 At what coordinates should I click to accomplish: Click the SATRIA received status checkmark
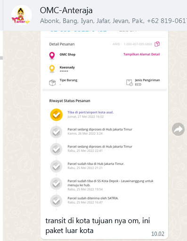(56, 201)
